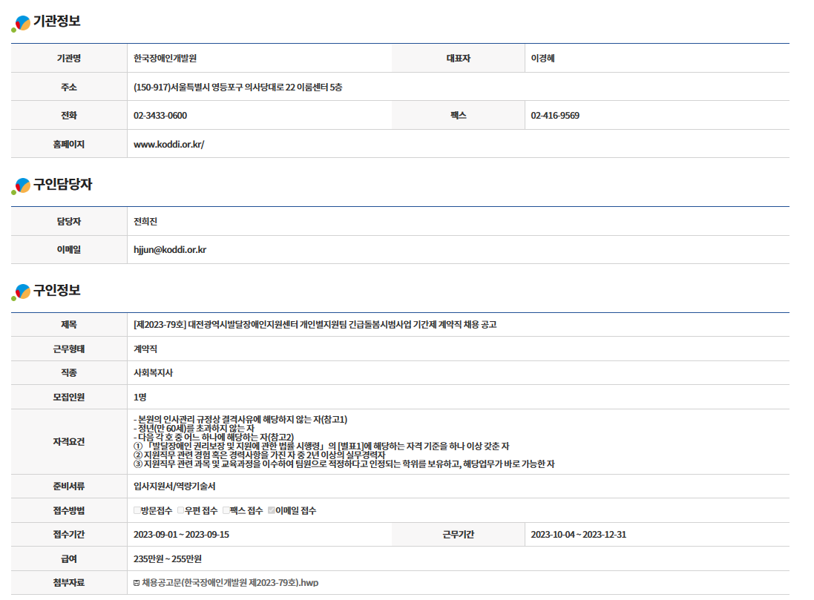Click the attachment icon beside the hwp file
Viewport: 814px width, 600px height.
click(x=137, y=583)
